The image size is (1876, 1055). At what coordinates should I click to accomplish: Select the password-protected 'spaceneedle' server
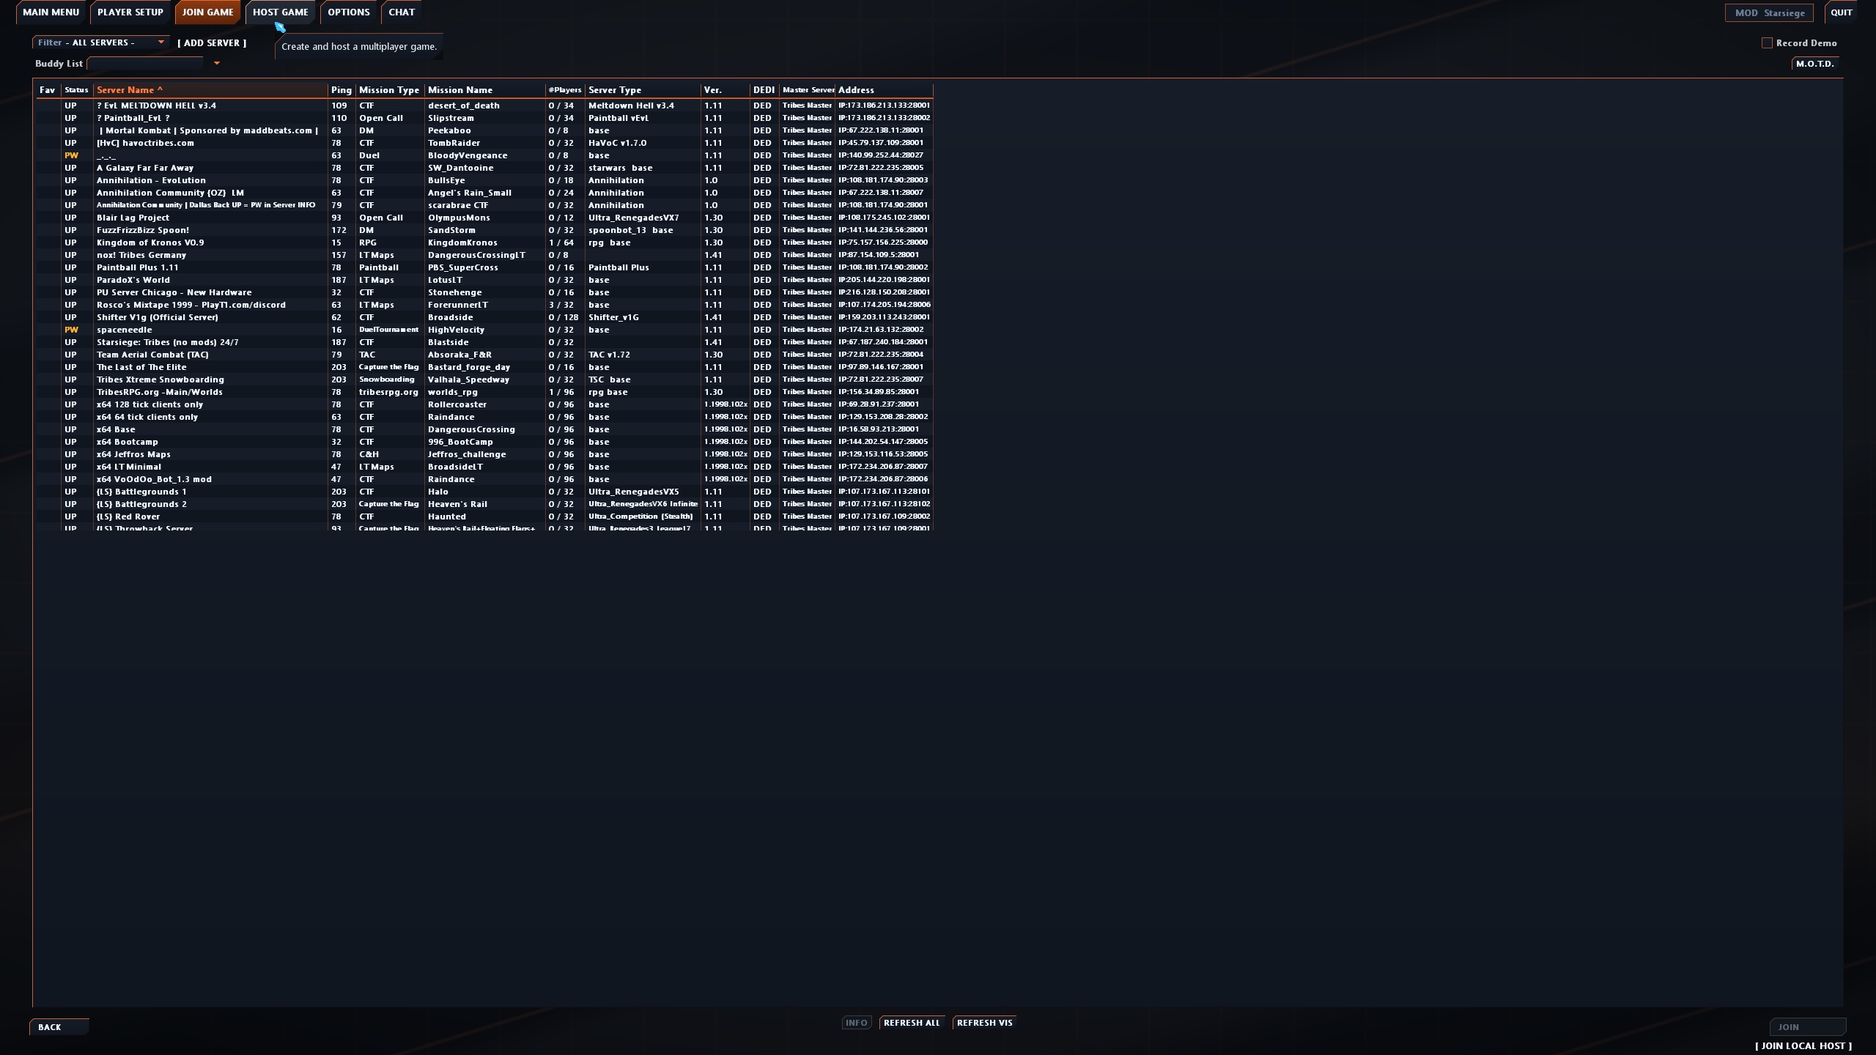[484, 330]
